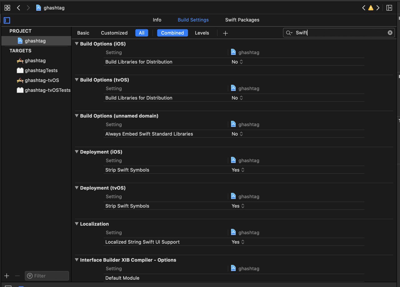
Task: Collapse Build Options (unnamed domain) section
Action: click(x=77, y=116)
